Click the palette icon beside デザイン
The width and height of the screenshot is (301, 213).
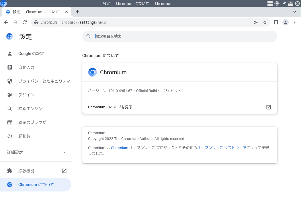[x=9, y=95]
